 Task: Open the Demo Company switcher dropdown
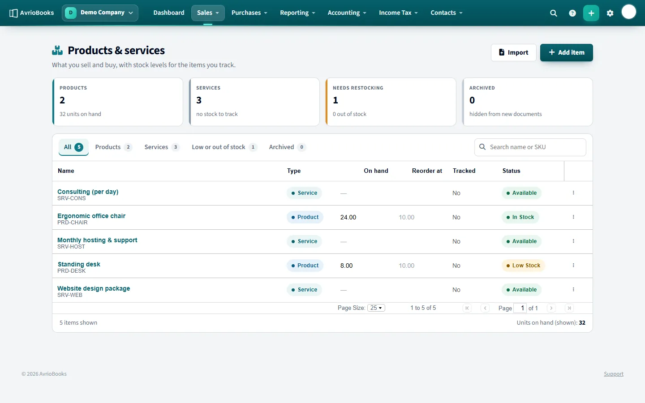(100, 13)
